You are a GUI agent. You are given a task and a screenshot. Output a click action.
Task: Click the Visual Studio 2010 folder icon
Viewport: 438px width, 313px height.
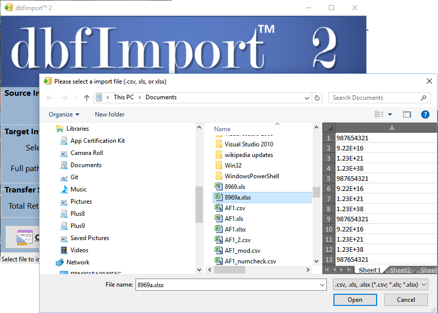click(x=219, y=144)
